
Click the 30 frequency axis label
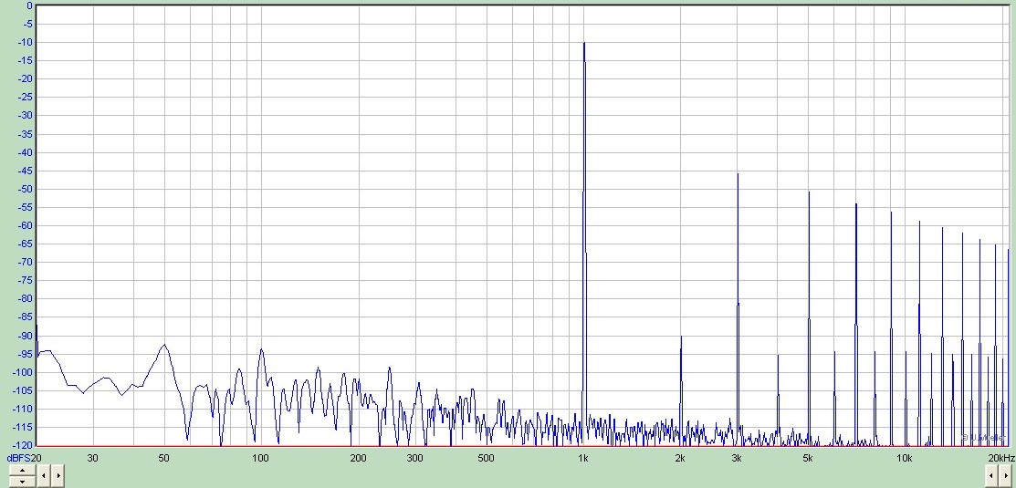(93, 458)
